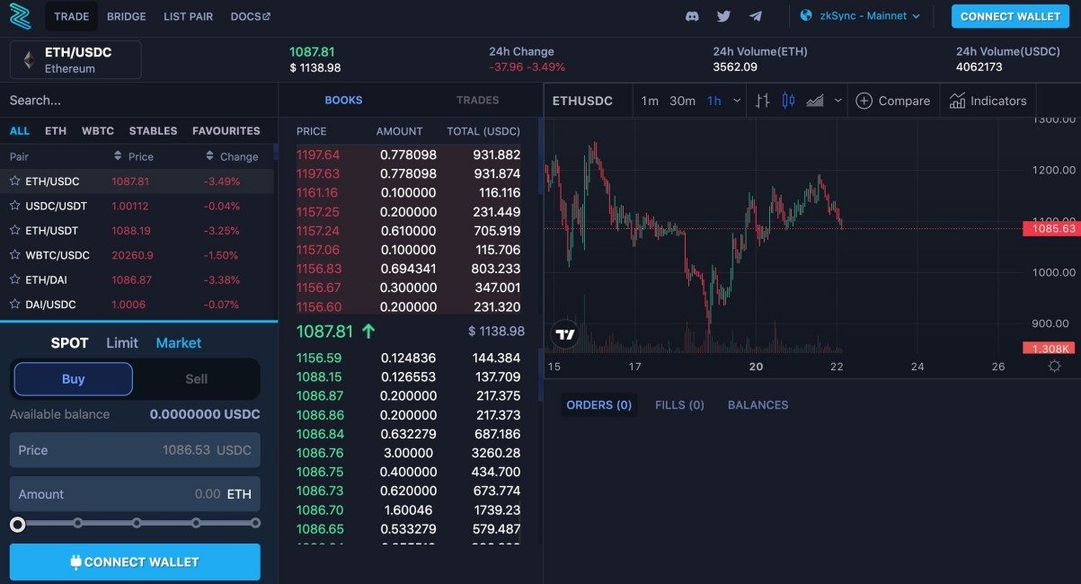This screenshot has width=1081, height=584.
Task: Go to the BRIDGE page
Action: coord(126,16)
